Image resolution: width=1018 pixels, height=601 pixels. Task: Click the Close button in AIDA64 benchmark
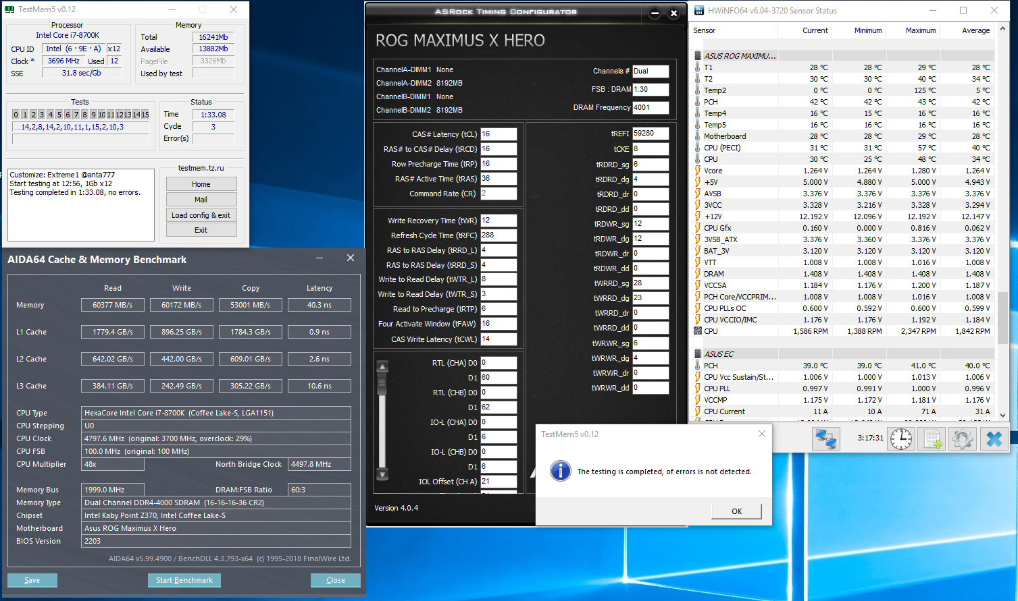(336, 580)
